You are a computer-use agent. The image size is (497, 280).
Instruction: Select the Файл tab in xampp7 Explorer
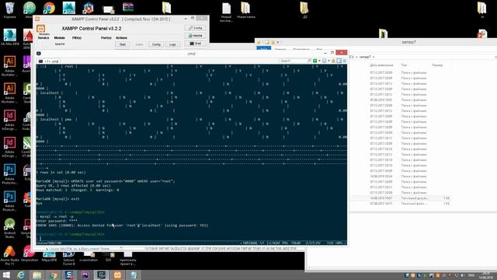(263, 49)
